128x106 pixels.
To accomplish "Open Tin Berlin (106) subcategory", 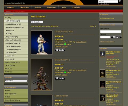I will point(16,53).
